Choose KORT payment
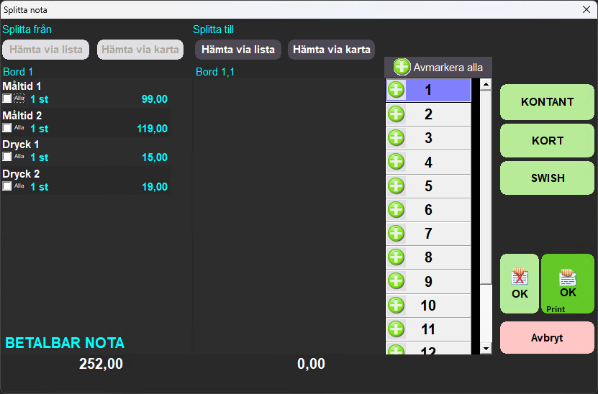The height and width of the screenshot is (394, 598). click(547, 140)
